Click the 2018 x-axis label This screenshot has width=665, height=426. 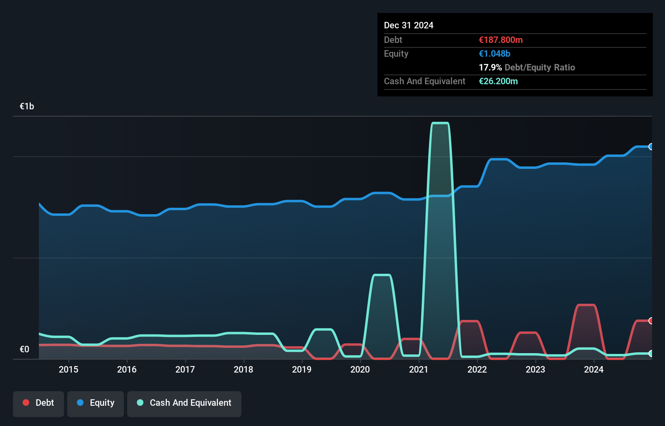pyautogui.click(x=243, y=369)
